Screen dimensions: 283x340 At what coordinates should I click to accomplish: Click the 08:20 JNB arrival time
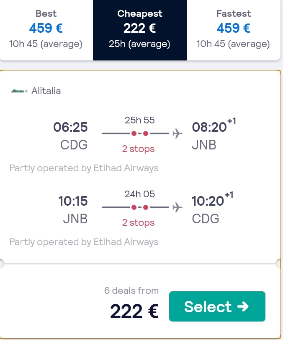209,127
